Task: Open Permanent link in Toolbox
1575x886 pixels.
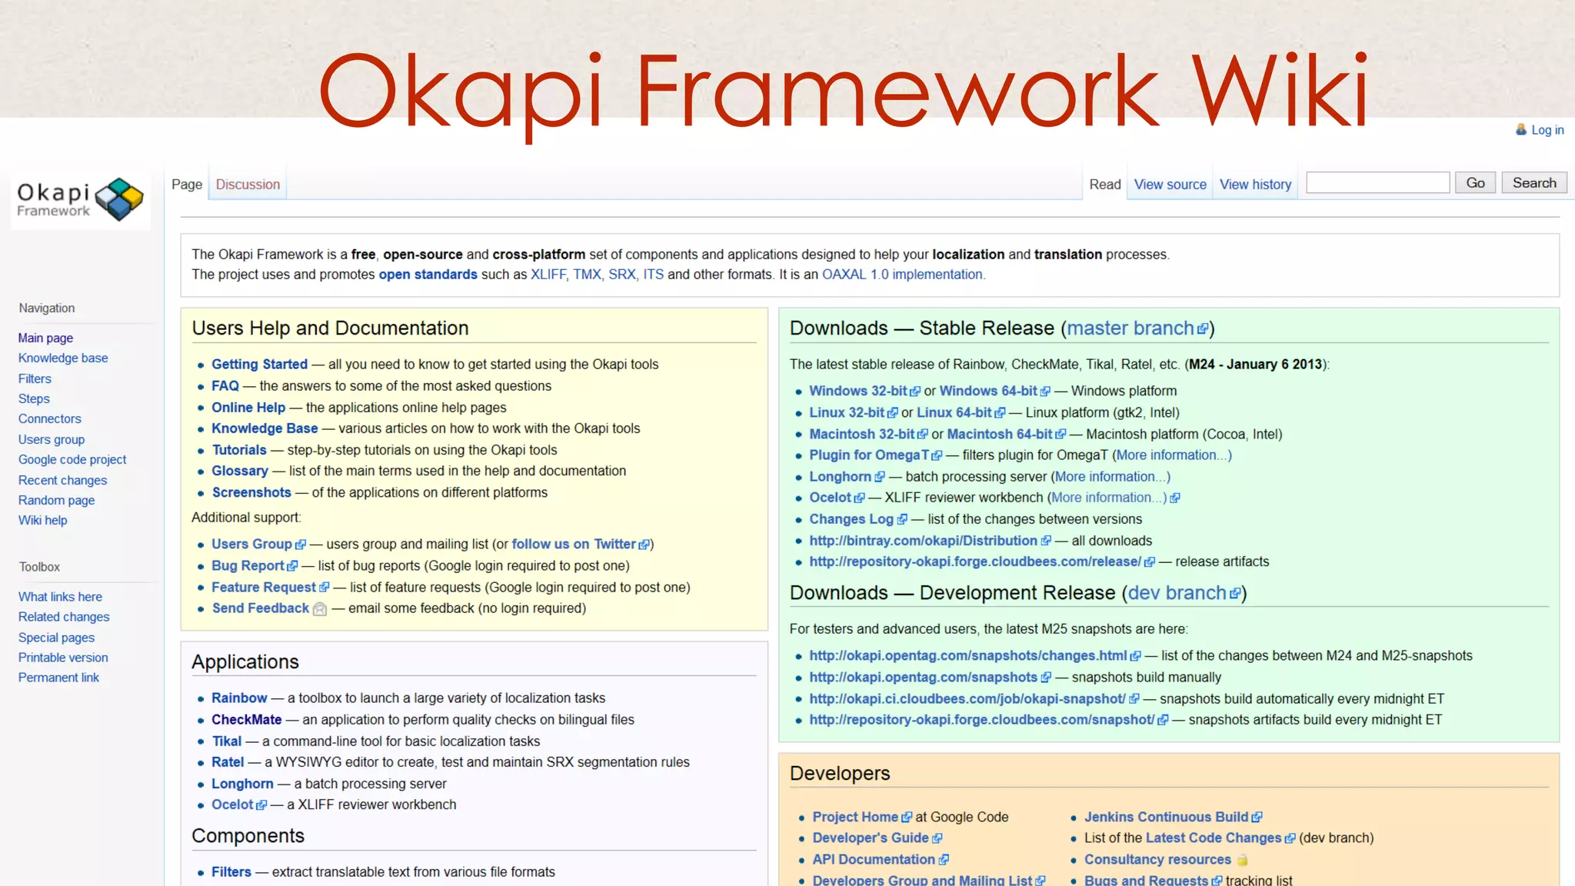Action: coord(58,678)
